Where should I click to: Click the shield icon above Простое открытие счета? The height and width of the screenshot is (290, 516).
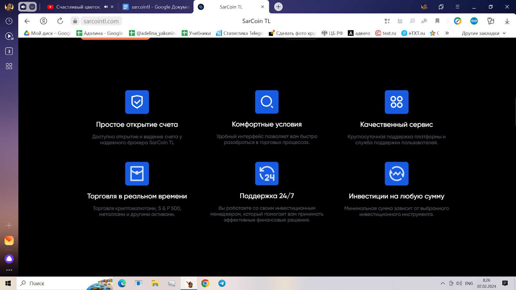137,102
